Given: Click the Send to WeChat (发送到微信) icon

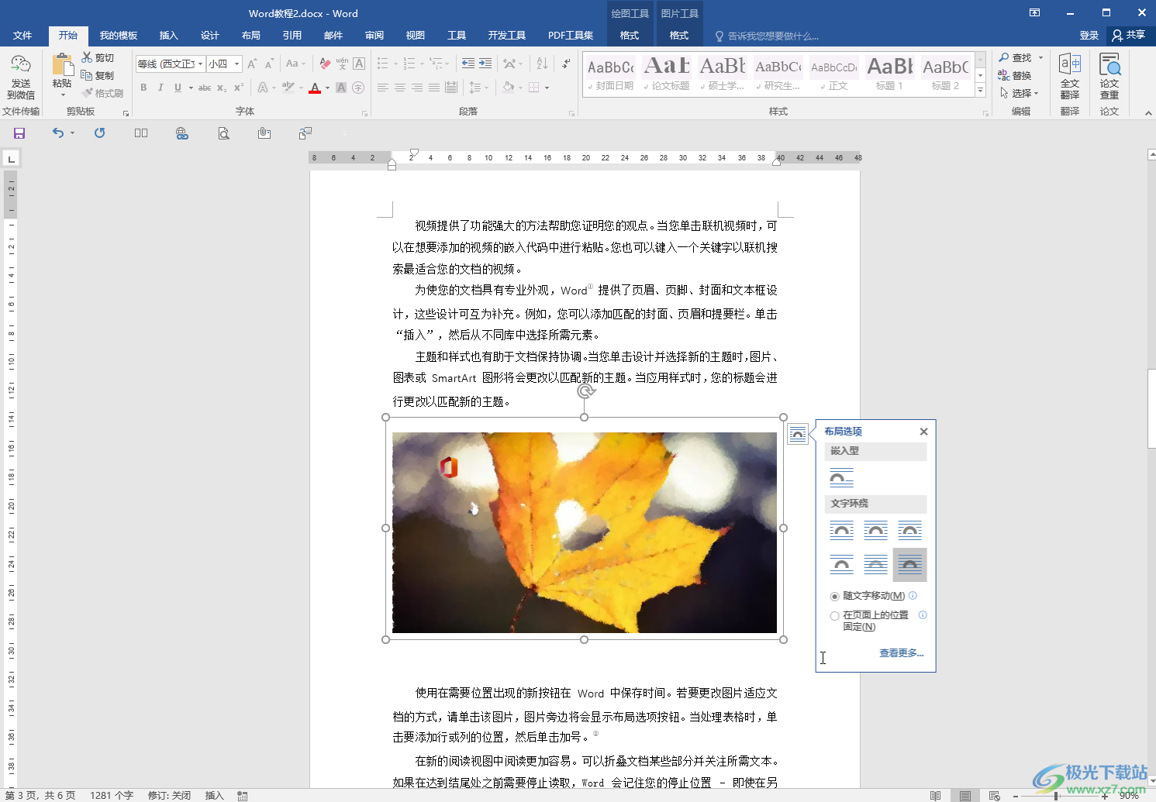Looking at the screenshot, I should pos(21,65).
